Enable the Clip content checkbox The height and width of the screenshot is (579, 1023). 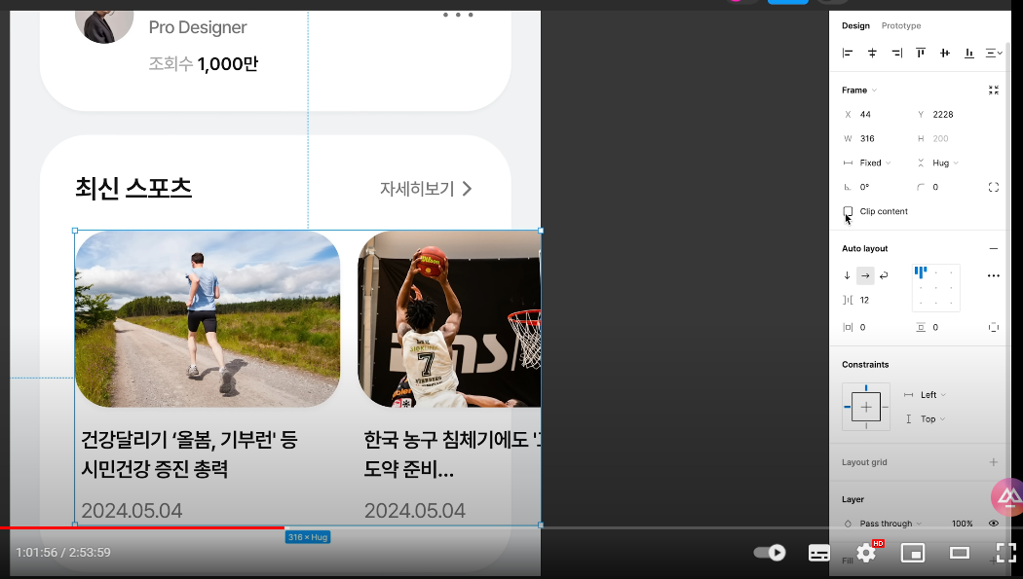(848, 211)
